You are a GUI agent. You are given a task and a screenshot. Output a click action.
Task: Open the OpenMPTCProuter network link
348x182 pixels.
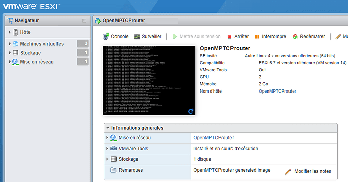(213, 138)
